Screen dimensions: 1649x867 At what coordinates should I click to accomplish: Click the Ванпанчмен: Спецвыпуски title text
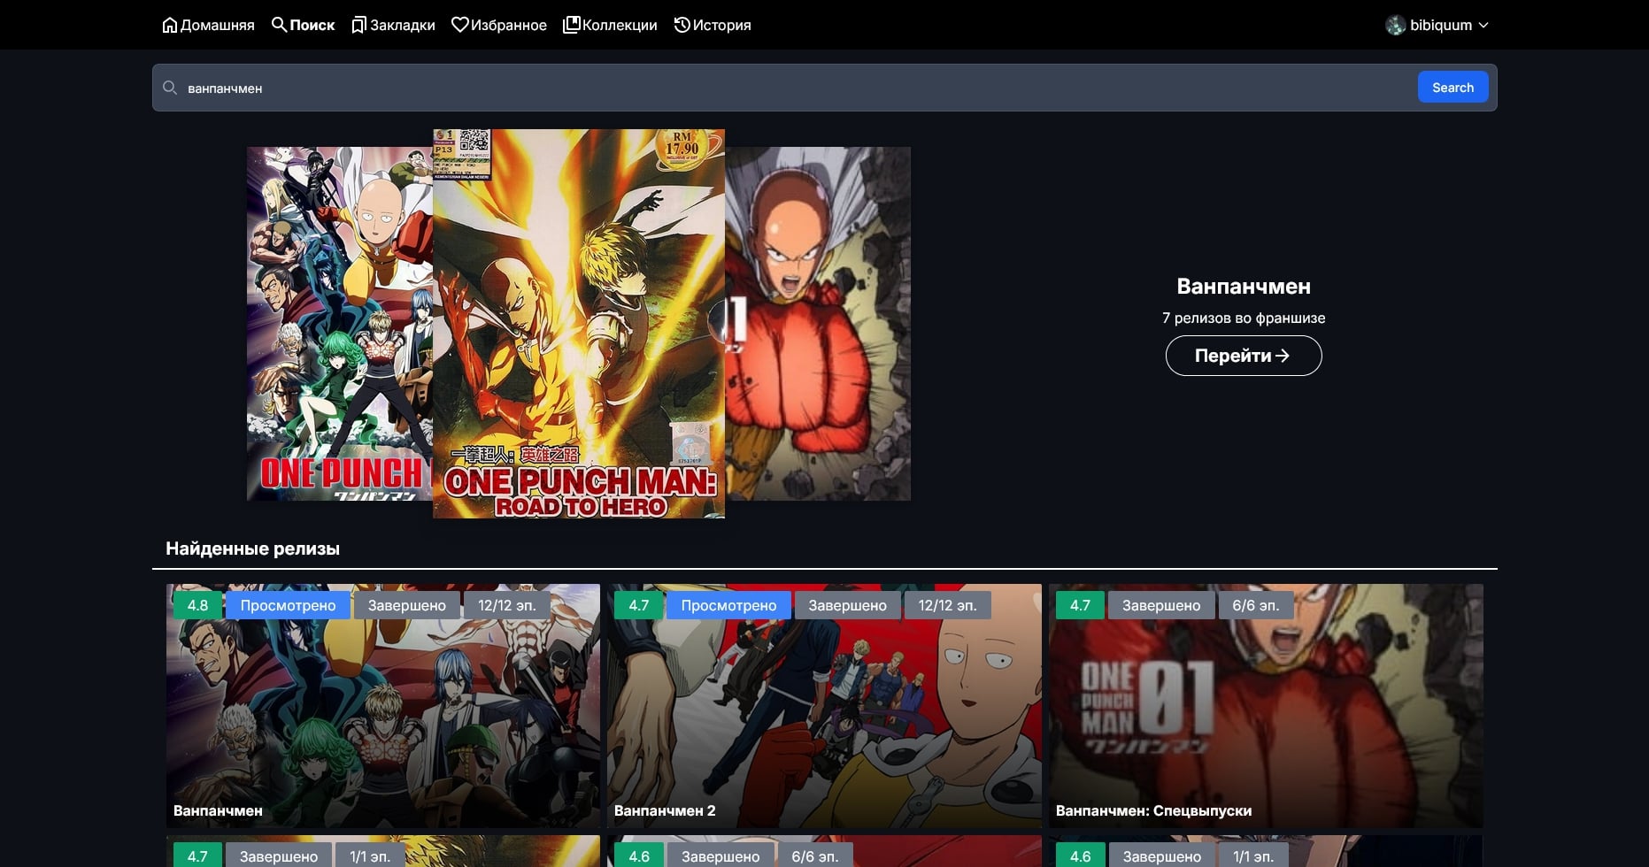coord(1153,810)
